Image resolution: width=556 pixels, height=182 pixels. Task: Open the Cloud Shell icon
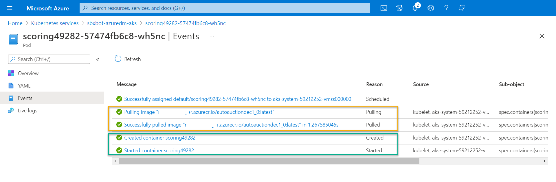(x=384, y=8)
